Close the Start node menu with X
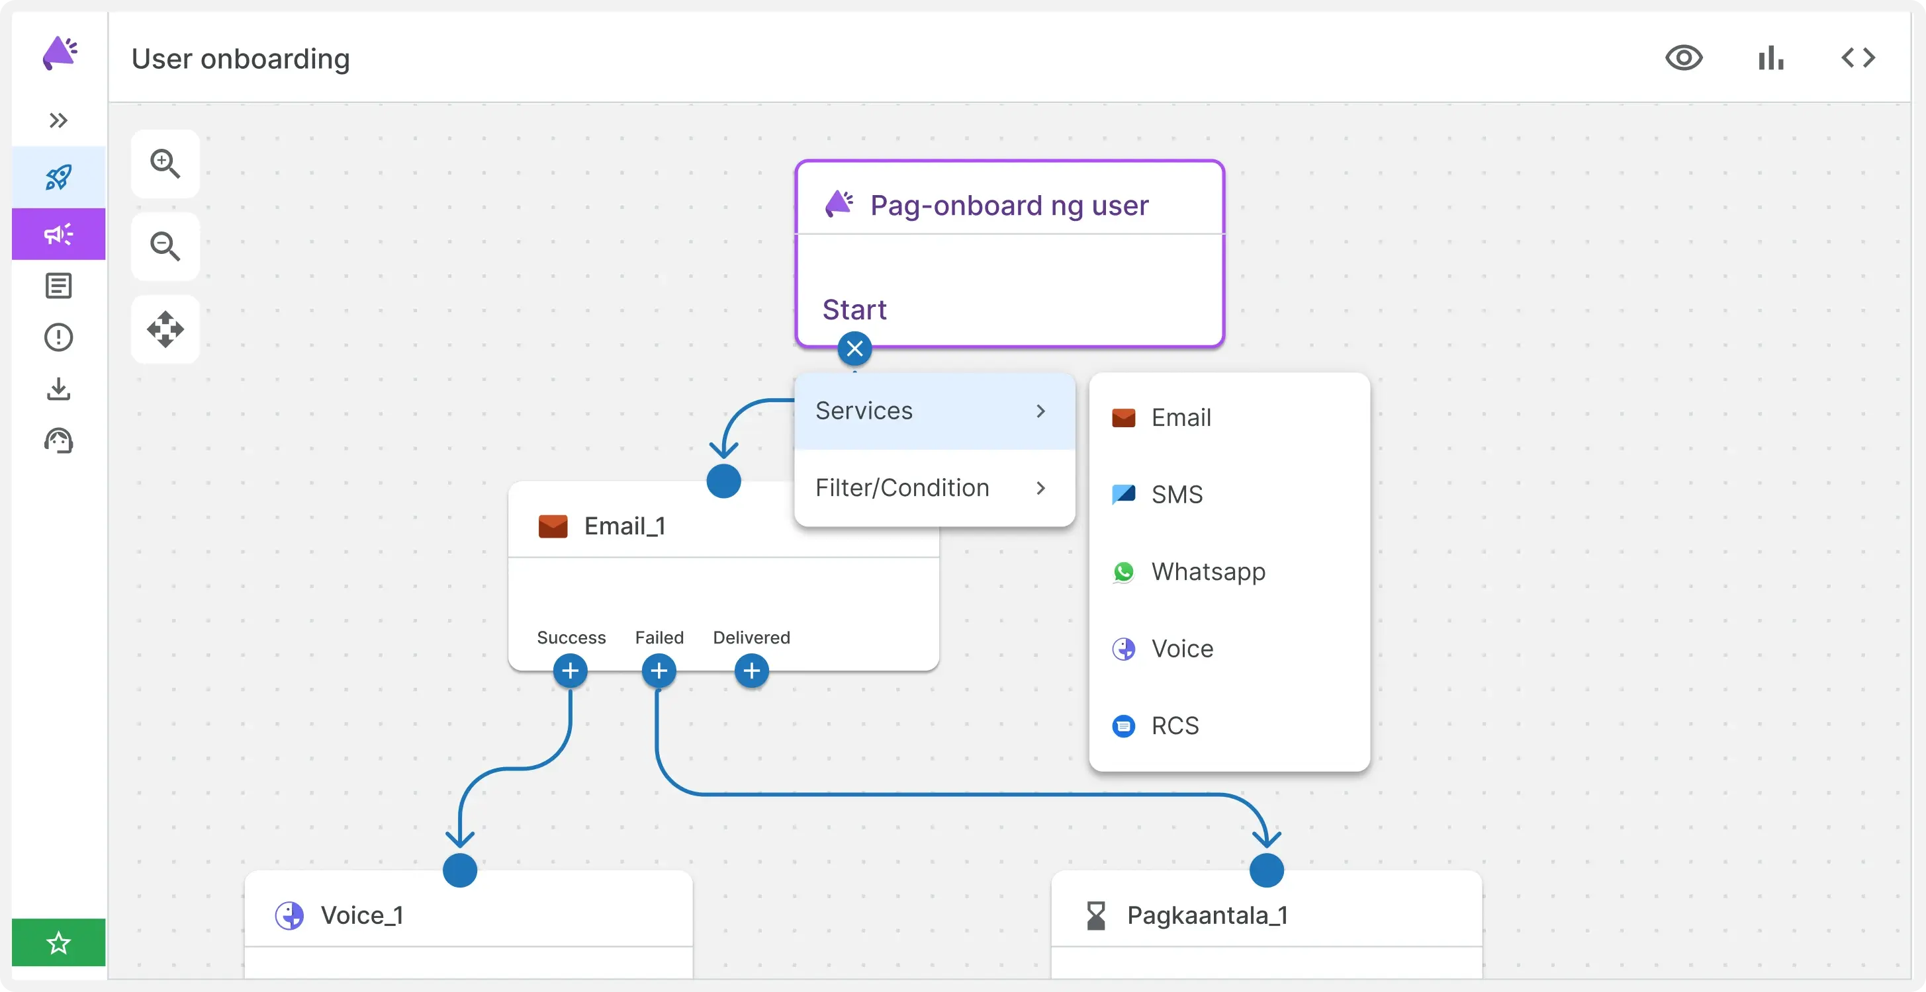Screen dimensions: 1926x992 (854, 349)
